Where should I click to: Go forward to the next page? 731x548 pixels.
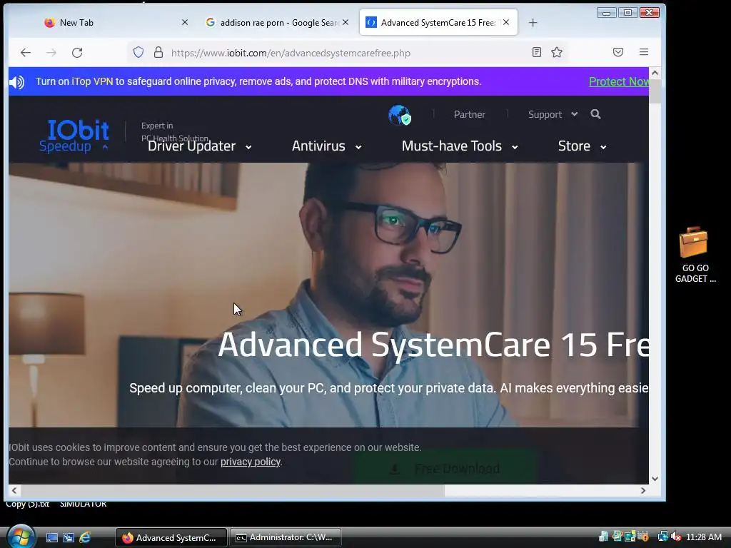tap(51, 53)
